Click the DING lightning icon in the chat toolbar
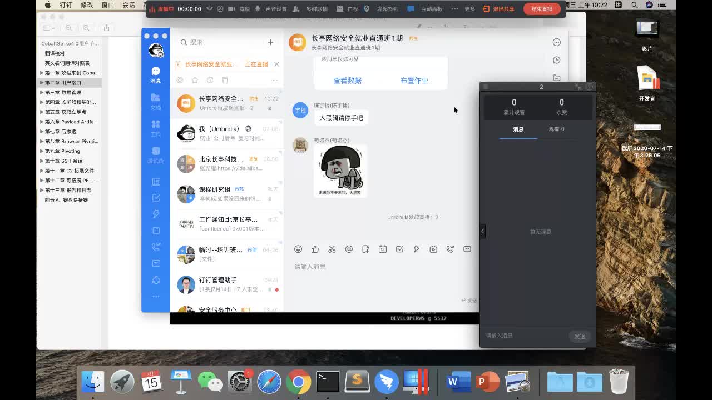Screen dimensions: 712x400 [x=416, y=249]
